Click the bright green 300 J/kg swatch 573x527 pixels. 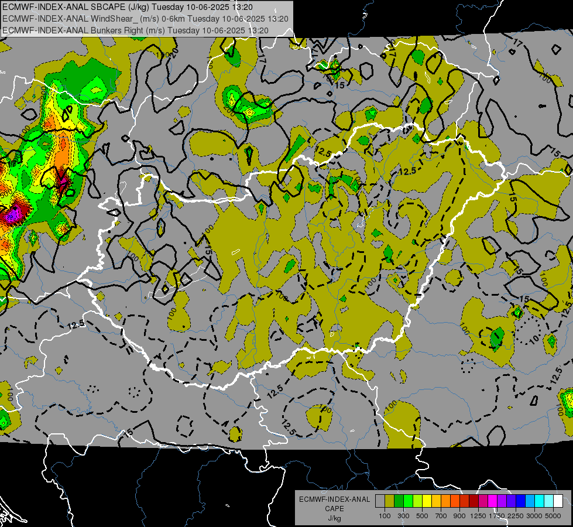tap(408, 501)
